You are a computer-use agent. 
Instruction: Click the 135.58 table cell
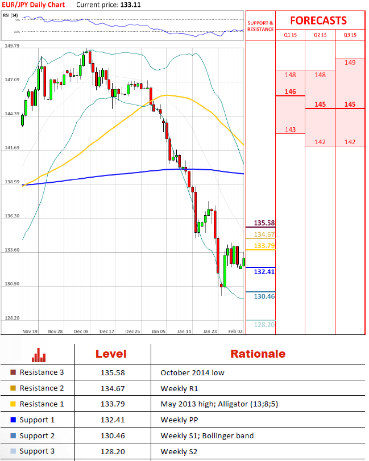113,373
